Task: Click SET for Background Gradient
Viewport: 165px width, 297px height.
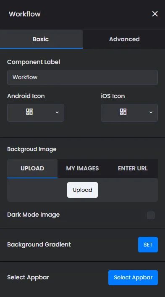Action: coord(148,244)
